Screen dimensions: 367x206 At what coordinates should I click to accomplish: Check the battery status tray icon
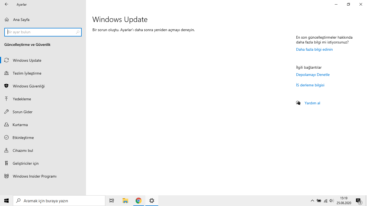pos(319,201)
